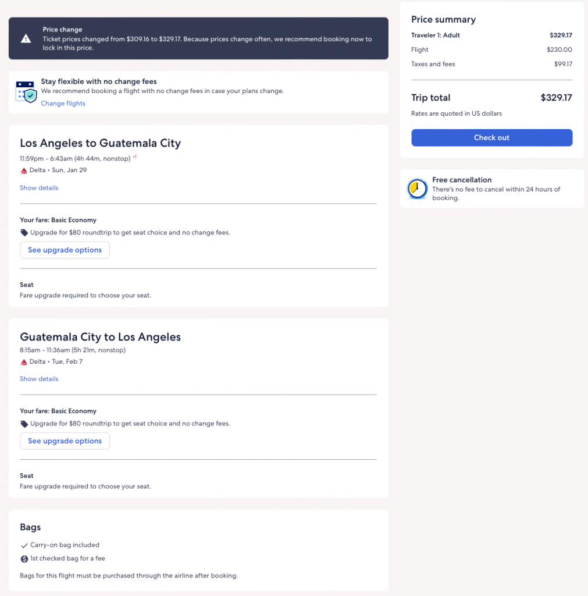Click the price change warning triangle icon
Screen dimensions: 588x596
(26, 38)
